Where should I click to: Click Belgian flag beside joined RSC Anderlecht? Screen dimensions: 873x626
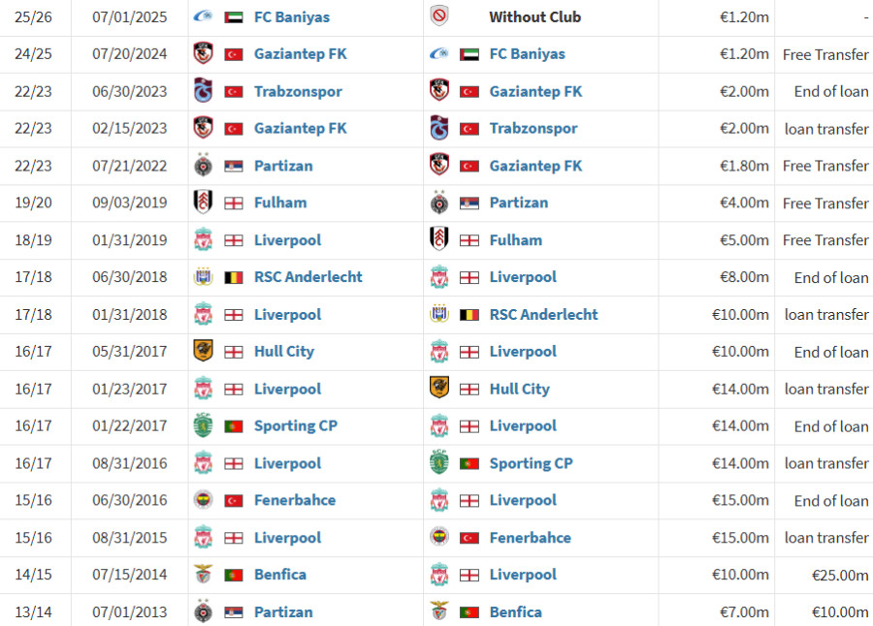click(x=469, y=314)
